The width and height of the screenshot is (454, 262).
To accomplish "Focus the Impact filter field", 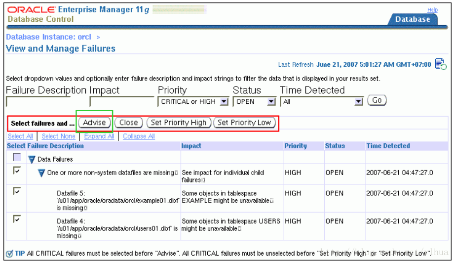I will coord(122,101).
